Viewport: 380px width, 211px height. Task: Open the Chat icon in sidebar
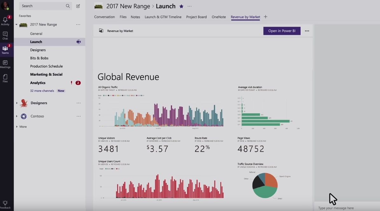[x=5, y=36]
